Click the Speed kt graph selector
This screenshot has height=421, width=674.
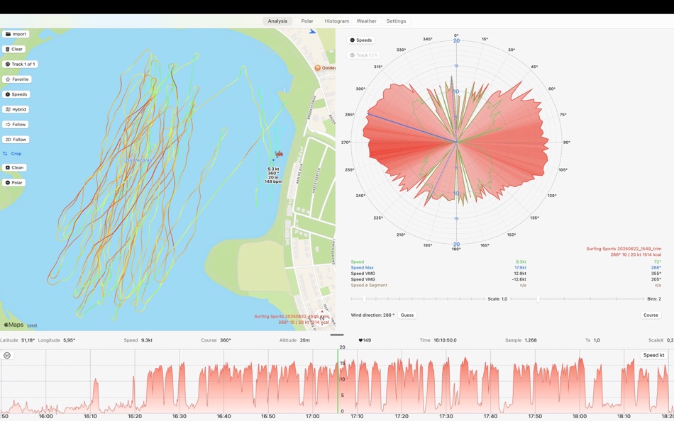(654, 355)
